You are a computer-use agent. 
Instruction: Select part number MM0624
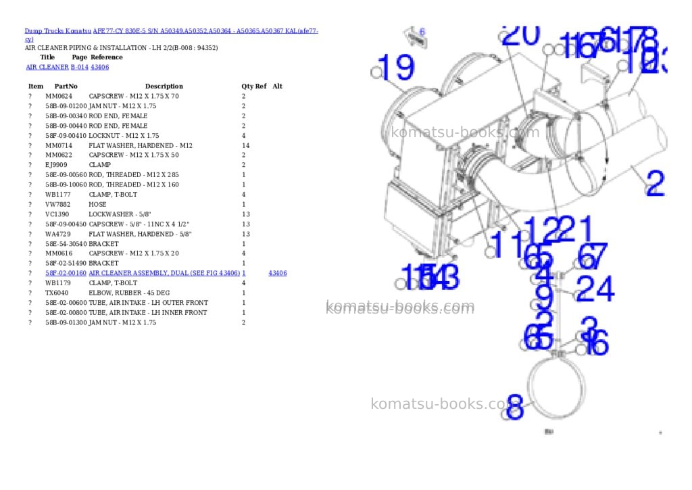(59, 96)
